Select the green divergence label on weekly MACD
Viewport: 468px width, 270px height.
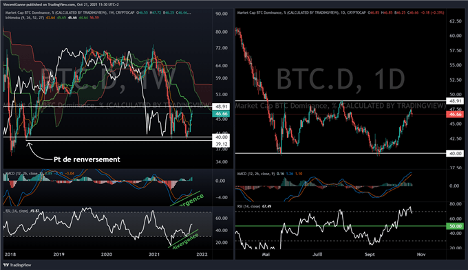191,200
